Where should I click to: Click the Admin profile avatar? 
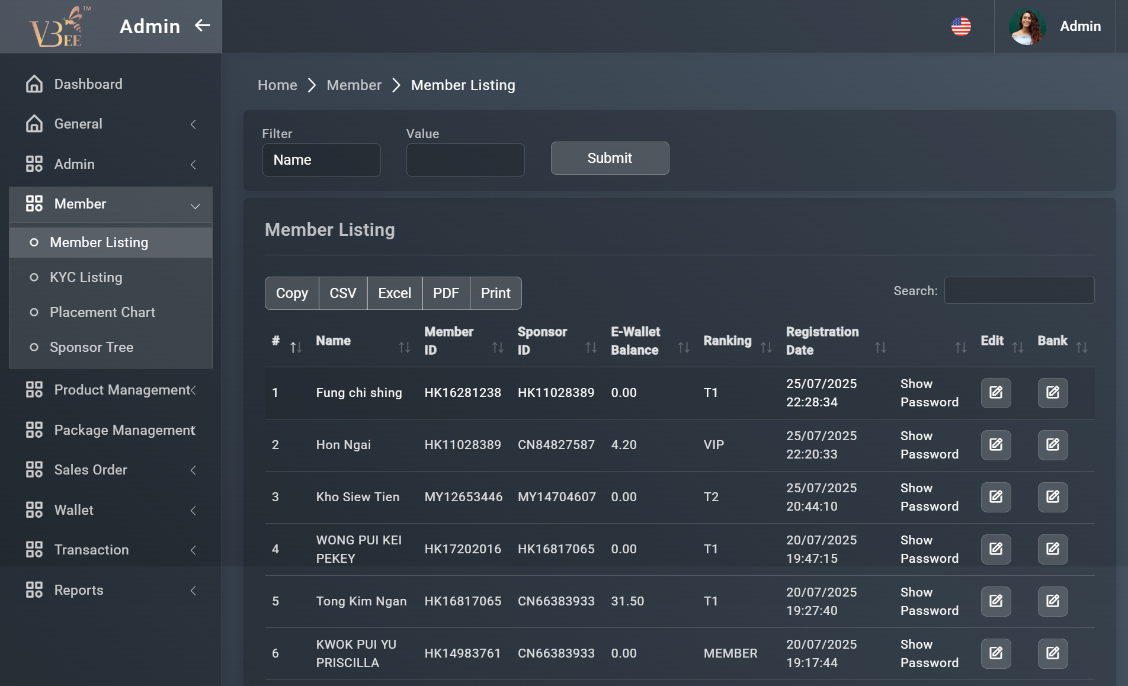[x=1027, y=27]
